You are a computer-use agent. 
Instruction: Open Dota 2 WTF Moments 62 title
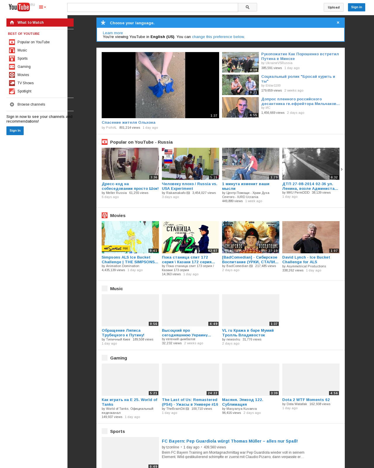tap(306, 400)
